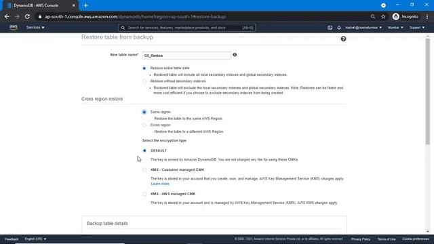Click the Select the encryption type label
The width and height of the screenshot is (434, 244).
pos(164,140)
